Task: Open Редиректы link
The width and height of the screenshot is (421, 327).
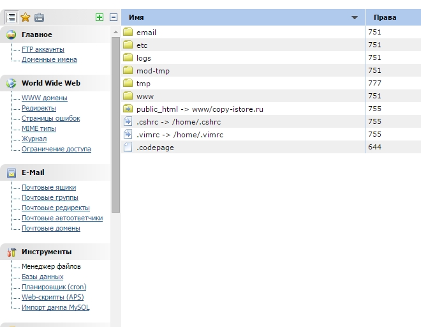Action: pyautogui.click(x=39, y=108)
